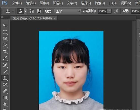Toggle pressure for opacity button
This screenshot has height=110, width=140.
[x=116, y=11]
